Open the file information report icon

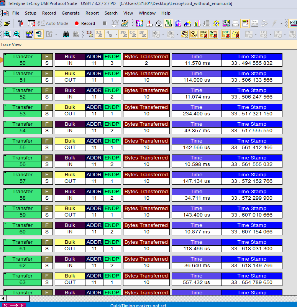(139, 23)
